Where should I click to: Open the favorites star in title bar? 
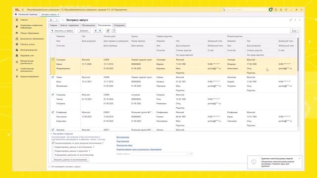pyautogui.click(x=281, y=10)
